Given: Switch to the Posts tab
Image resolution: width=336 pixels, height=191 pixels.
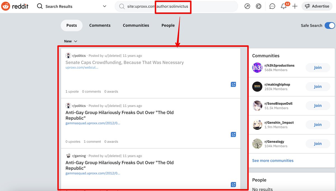Looking at the screenshot, I should [x=71, y=25].
